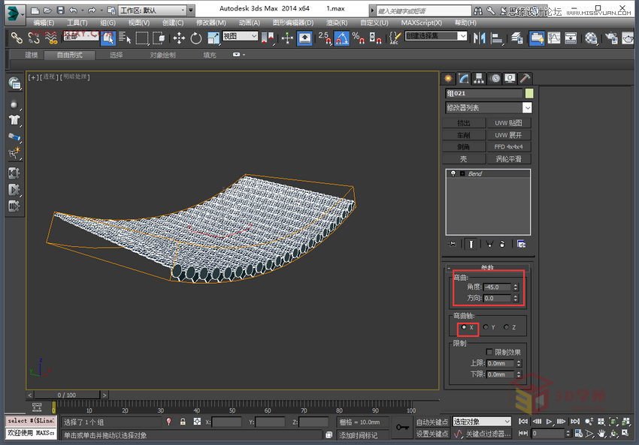
Task: Click the Select and Link icon
Action: coord(17,38)
